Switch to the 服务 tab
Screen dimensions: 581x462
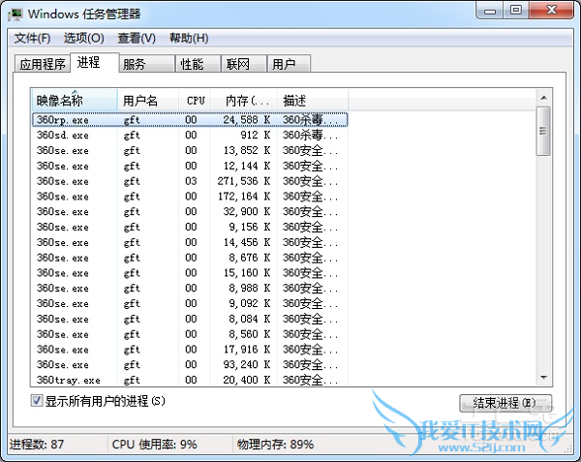[x=147, y=64]
